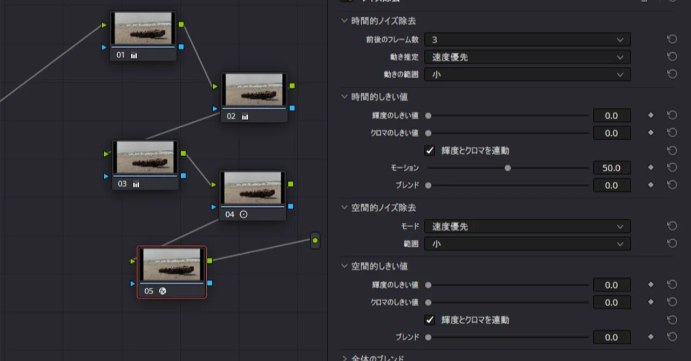691x361 pixels.
Task: Reset the 前後のフレーム数 setting
Action: pos(672,39)
